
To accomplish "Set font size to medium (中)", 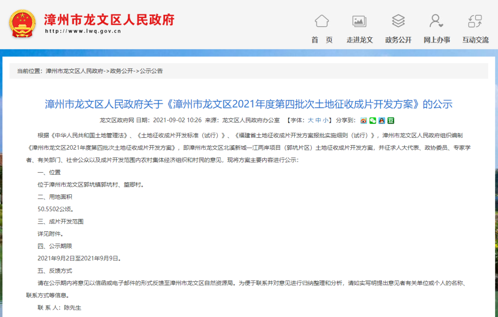I will [x=318, y=120].
